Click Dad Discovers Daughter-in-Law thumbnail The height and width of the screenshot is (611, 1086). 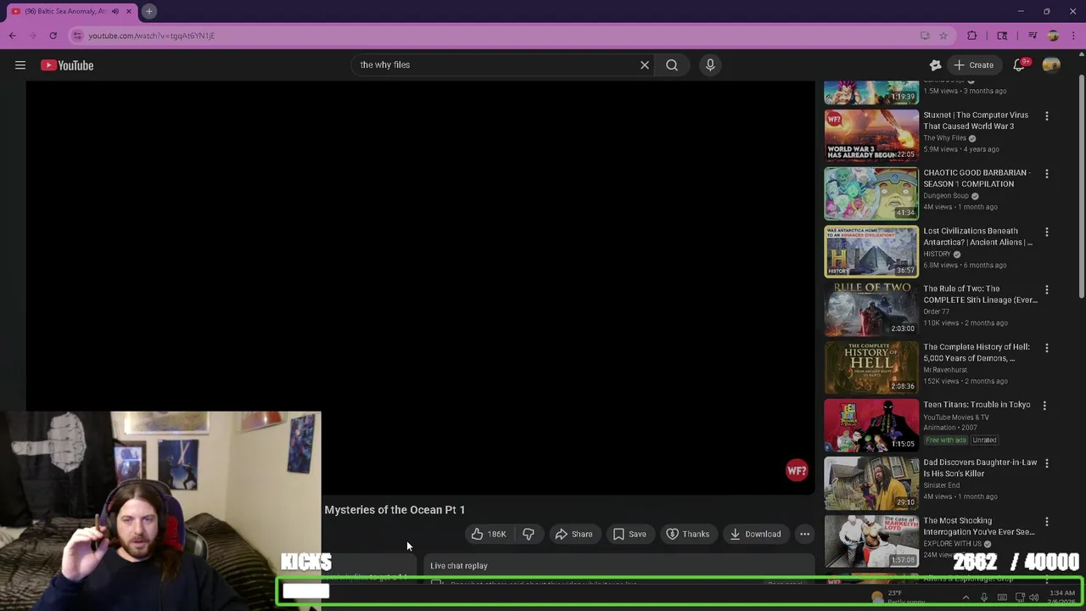871,483
